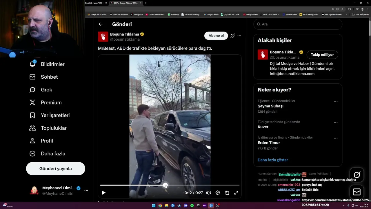
Task: Open the Şeyma Subaşı trend
Action: click(x=270, y=106)
